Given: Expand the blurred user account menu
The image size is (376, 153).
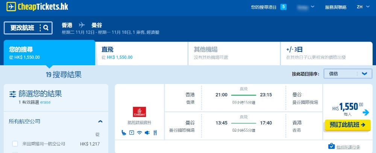Looking at the screenshot, I should 306,7.
